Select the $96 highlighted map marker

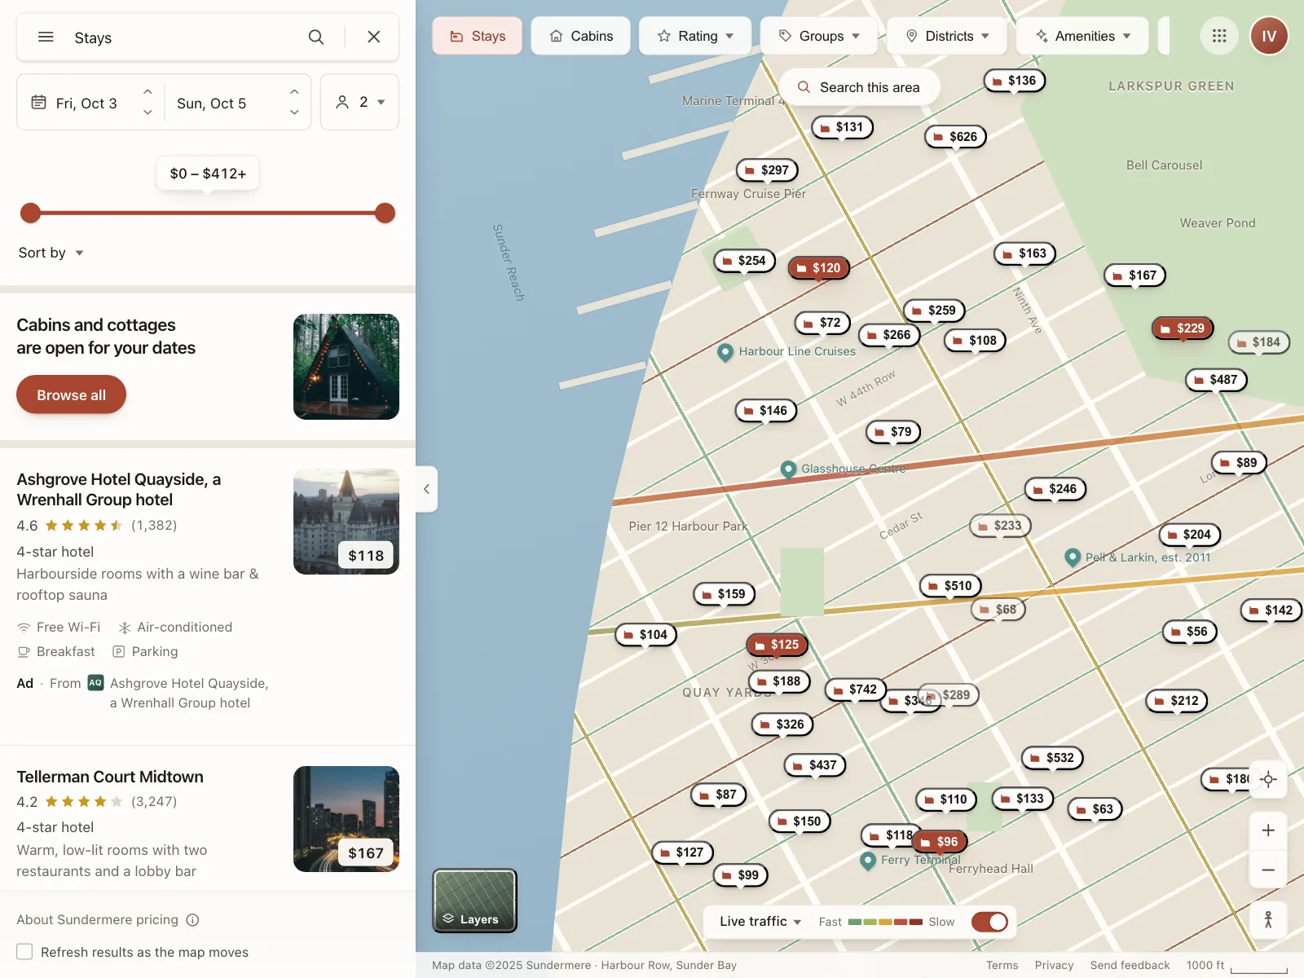939,842
